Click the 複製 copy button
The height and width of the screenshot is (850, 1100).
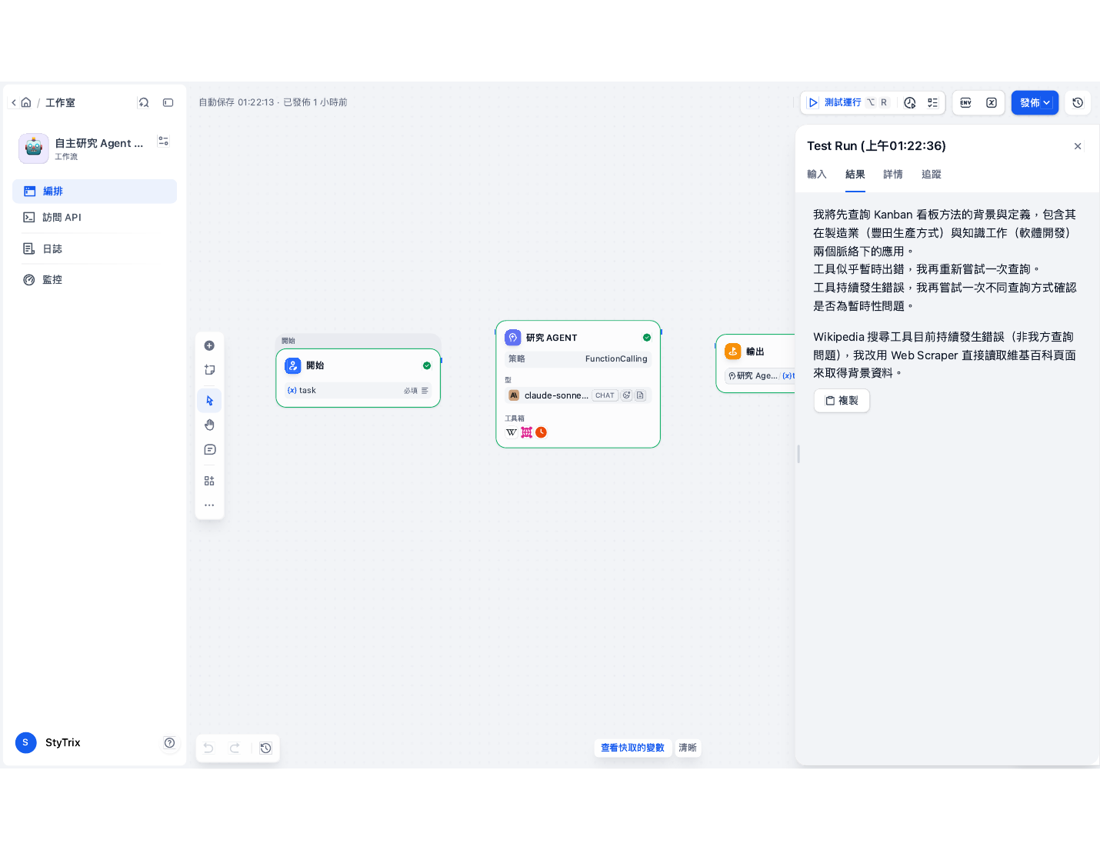click(842, 401)
